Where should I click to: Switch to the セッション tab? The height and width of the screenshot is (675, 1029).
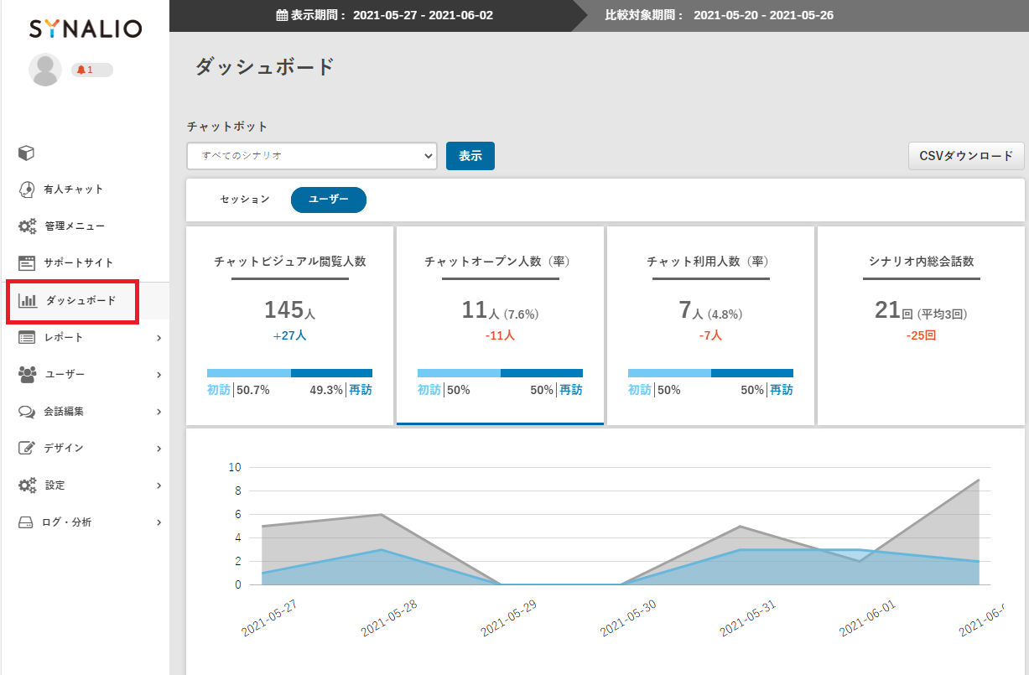pyautogui.click(x=245, y=200)
